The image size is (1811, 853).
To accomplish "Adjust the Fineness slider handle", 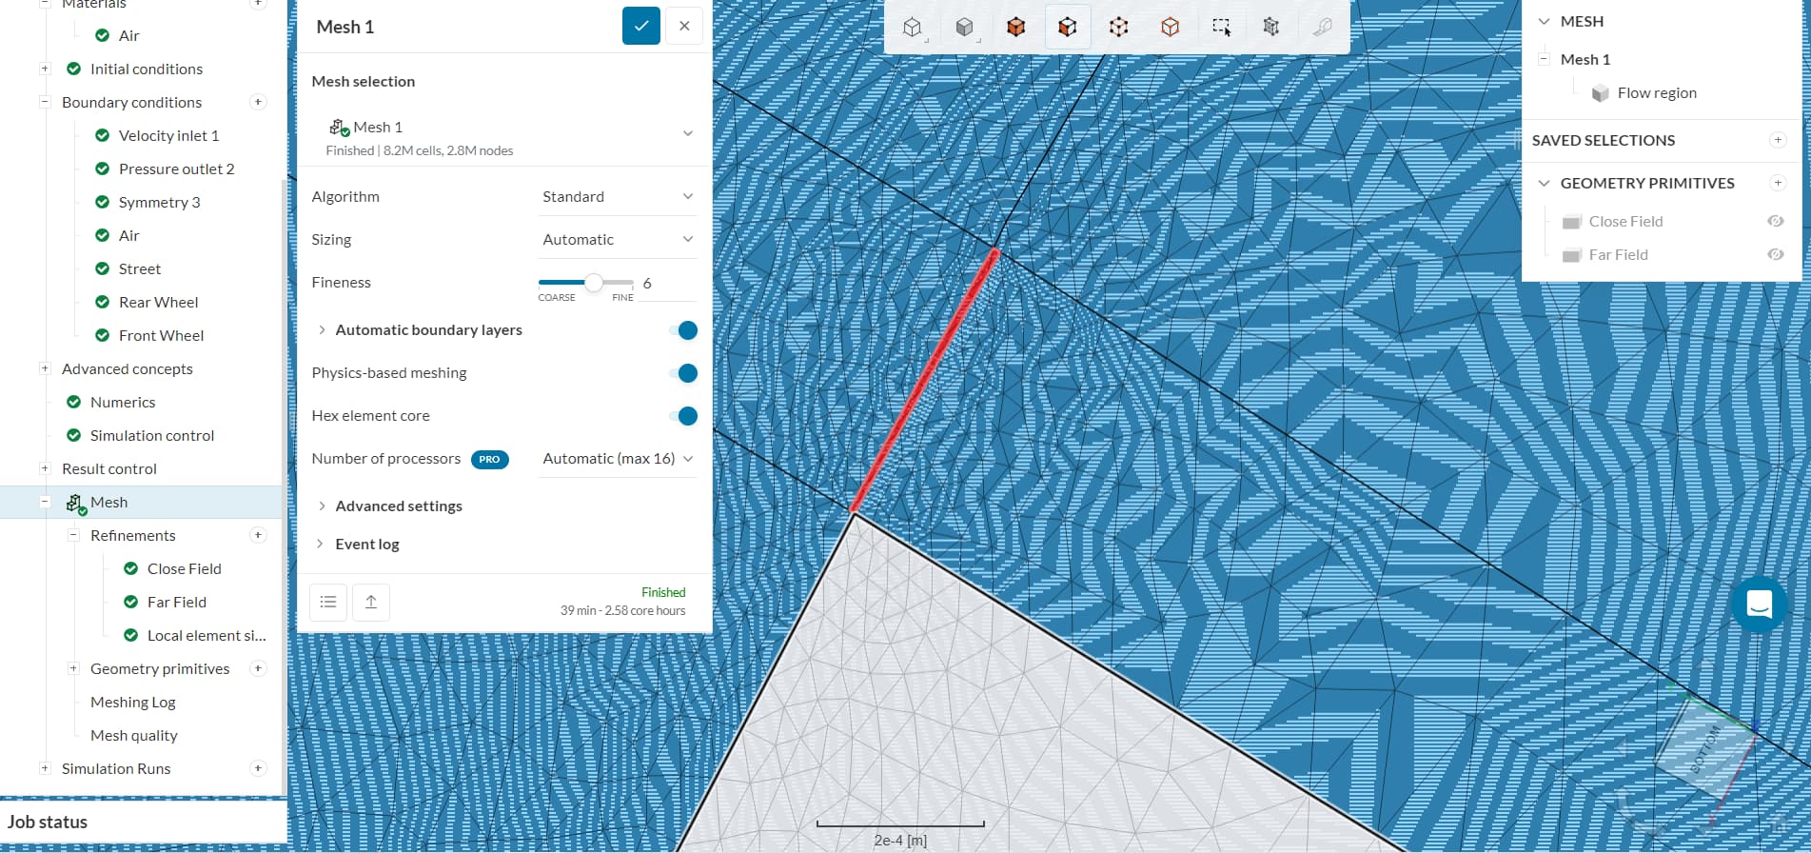I will [593, 283].
